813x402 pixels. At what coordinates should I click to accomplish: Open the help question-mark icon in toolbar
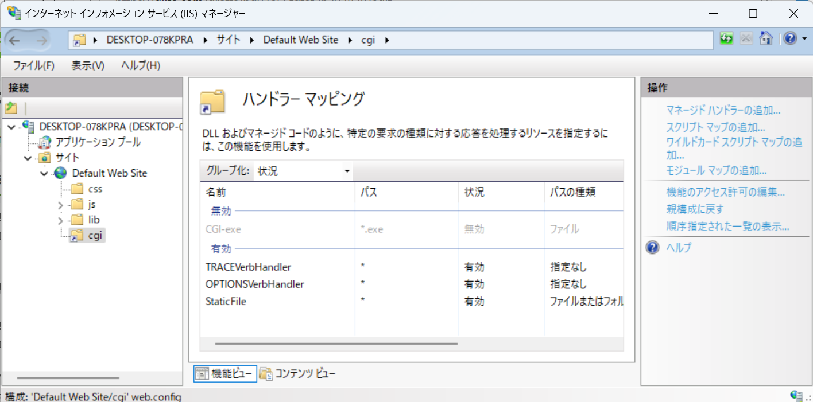pyautogui.click(x=791, y=38)
